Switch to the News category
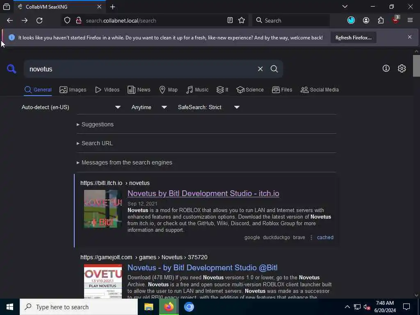This screenshot has width=420, height=315. tap(139, 90)
